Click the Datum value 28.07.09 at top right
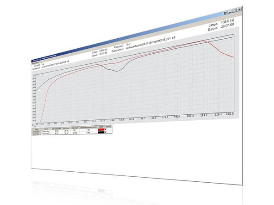This screenshot has width=274, height=205. (227, 26)
